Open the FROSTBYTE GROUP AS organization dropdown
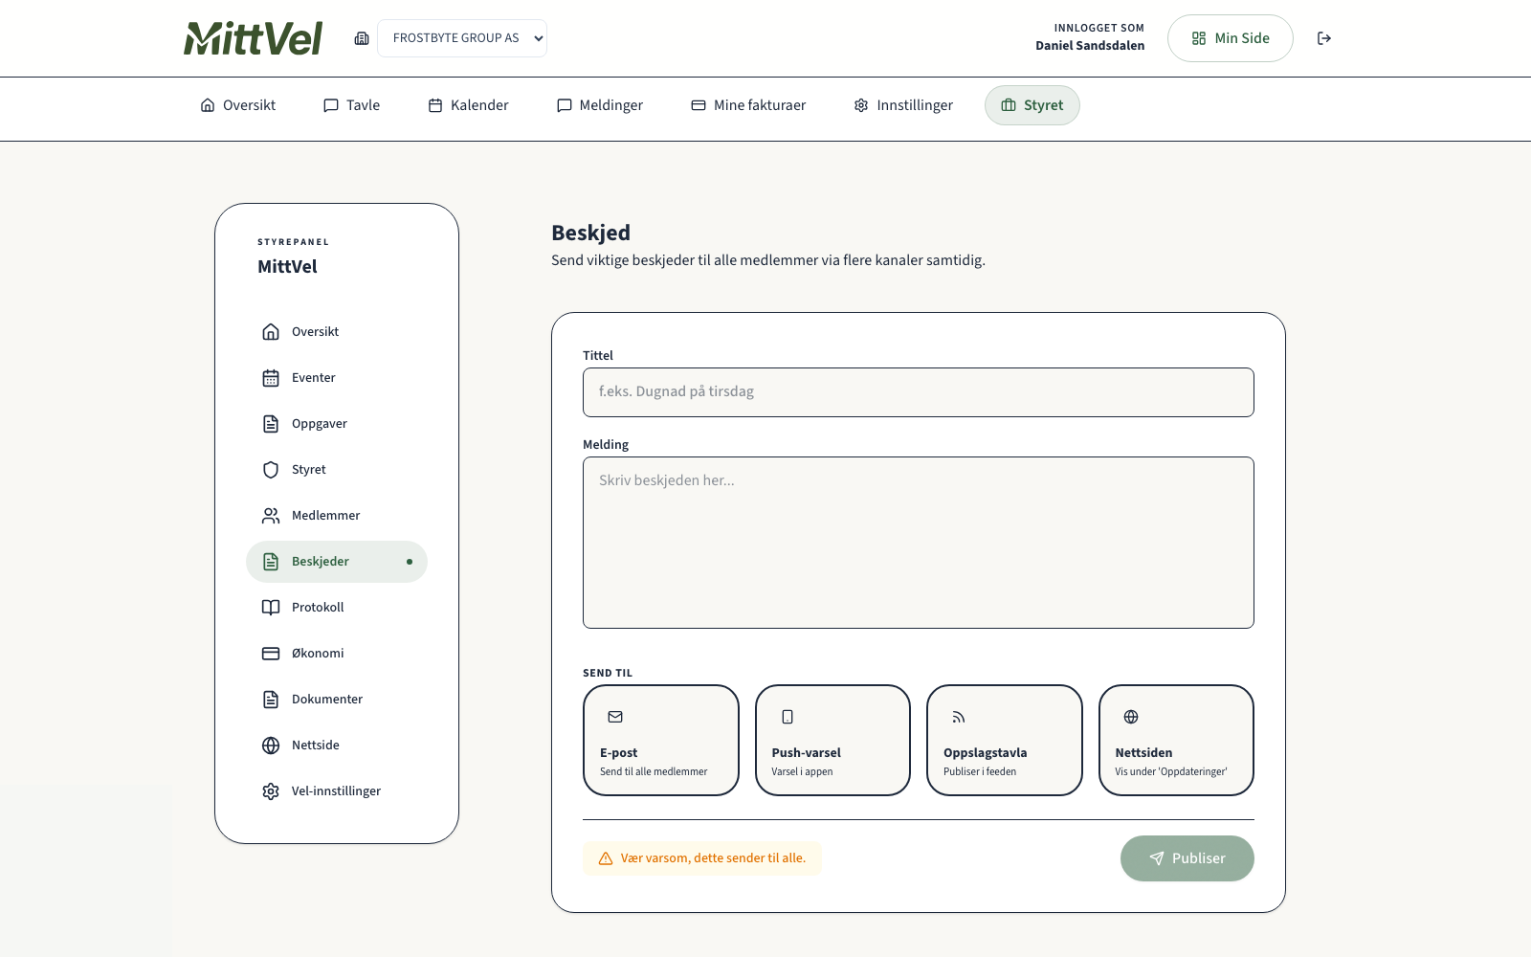The height and width of the screenshot is (957, 1531). pyautogui.click(x=462, y=38)
